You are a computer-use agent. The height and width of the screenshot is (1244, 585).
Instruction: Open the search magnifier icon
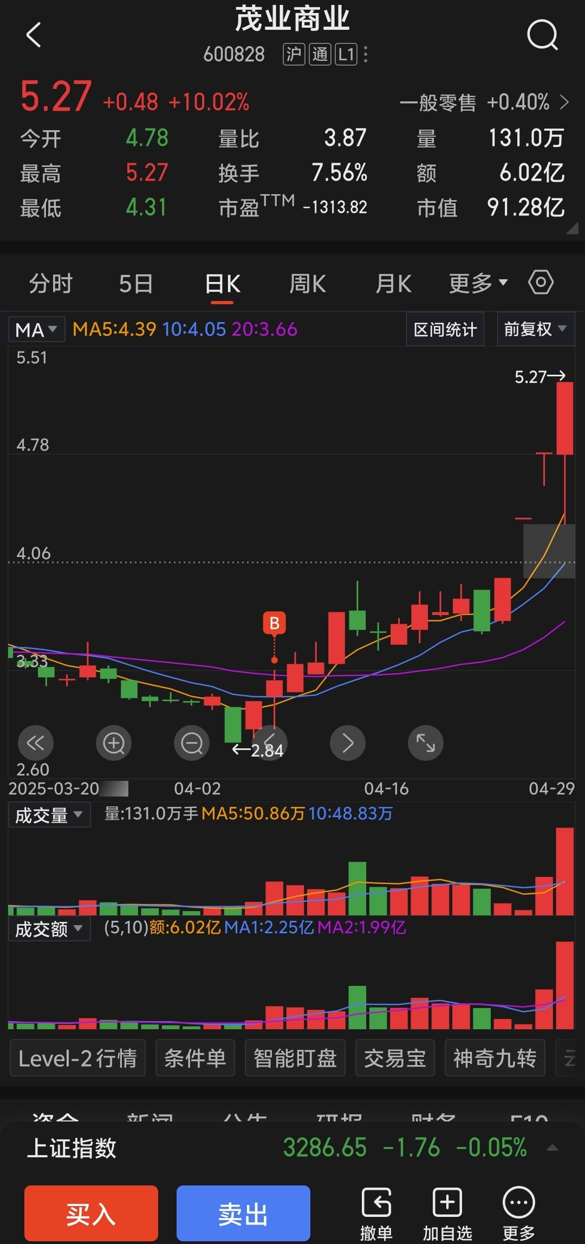[542, 35]
